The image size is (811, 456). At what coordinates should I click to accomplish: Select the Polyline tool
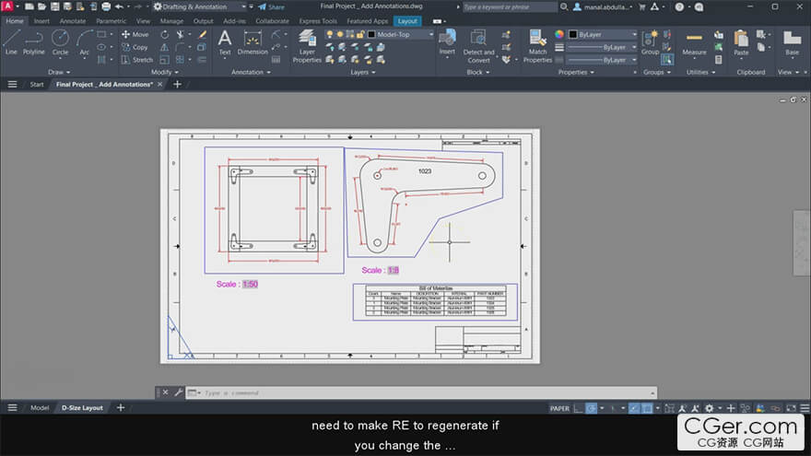[34, 41]
